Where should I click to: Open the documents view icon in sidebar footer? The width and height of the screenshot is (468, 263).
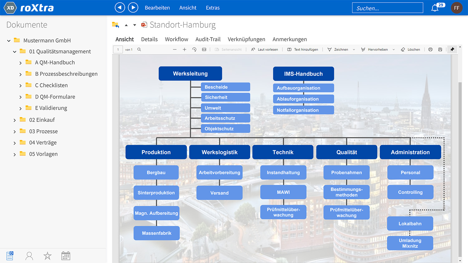tap(10, 256)
